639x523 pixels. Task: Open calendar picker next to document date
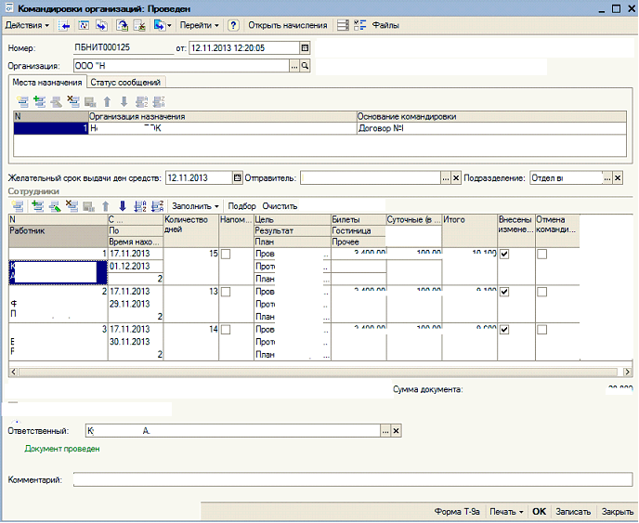[305, 48]
